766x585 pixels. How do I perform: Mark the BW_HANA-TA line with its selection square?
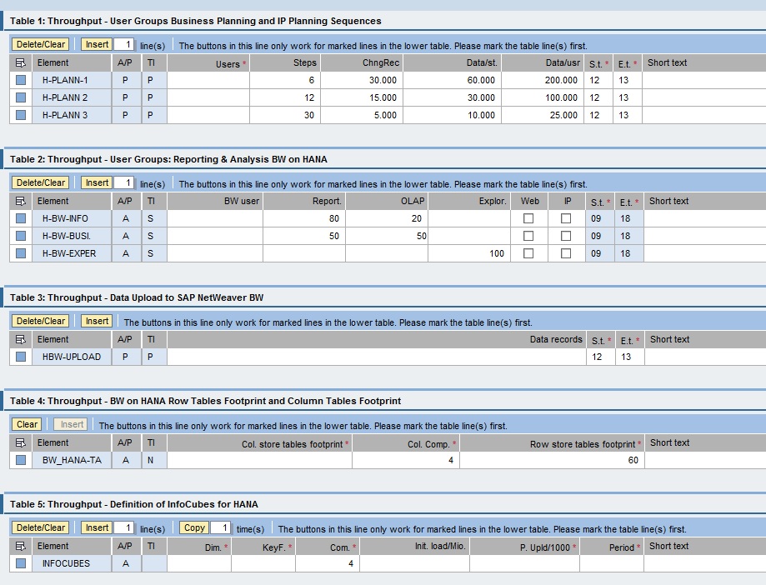point(20,459)
